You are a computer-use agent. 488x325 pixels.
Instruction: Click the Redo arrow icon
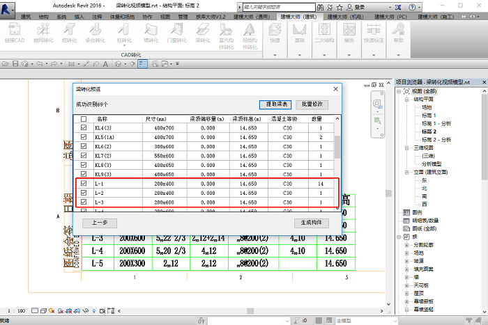pos(54,64)
